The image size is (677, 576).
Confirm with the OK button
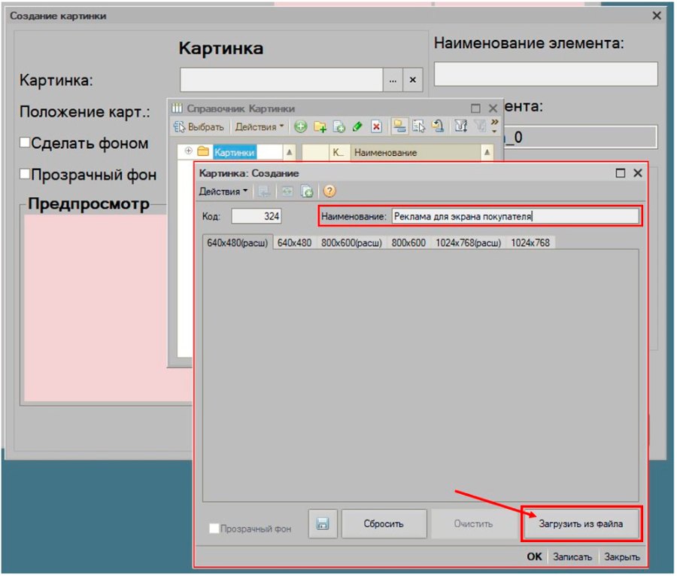pyautogui.click(x=534, y=556)
